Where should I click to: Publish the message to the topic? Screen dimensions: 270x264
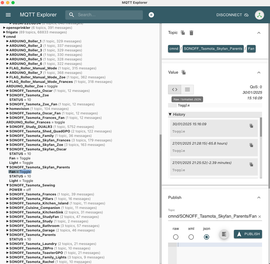point(248,234)
